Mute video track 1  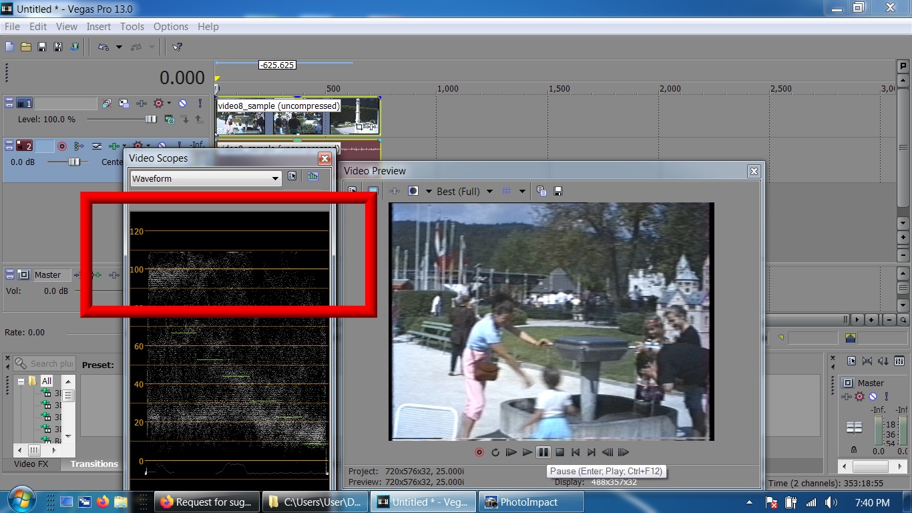[x=182, y=104]
